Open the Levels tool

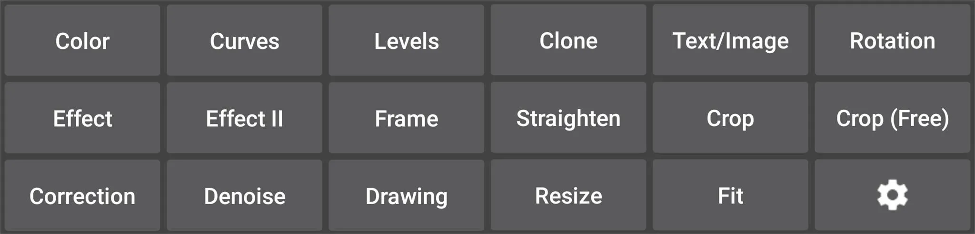pyautogui.click(x=406, y=40)
